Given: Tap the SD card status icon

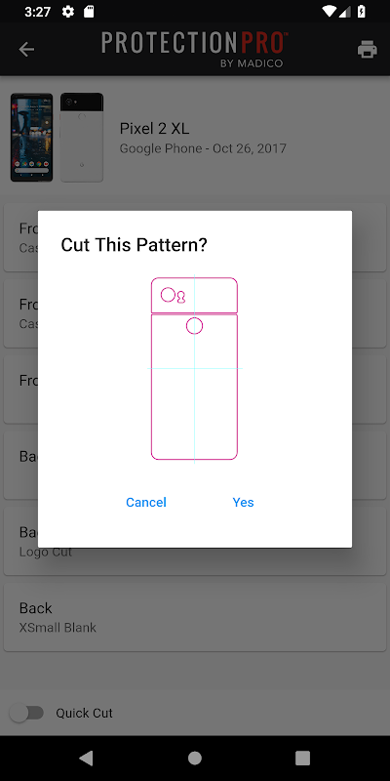Looking at the screenshot, I should [89, 12].
